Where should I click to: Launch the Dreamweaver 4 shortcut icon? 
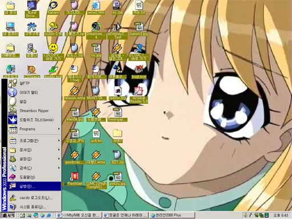96,30
